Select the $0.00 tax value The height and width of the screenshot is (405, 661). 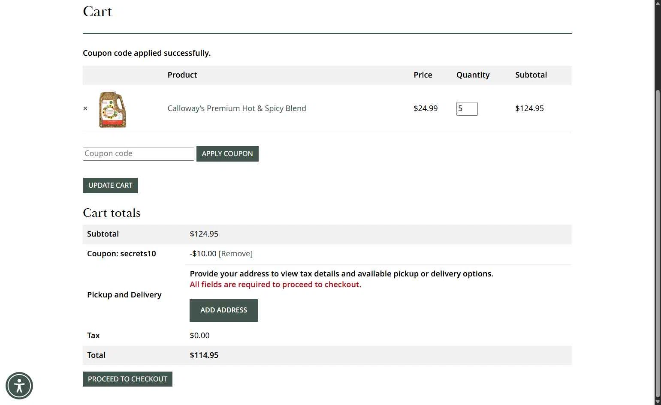pos(200,336)
